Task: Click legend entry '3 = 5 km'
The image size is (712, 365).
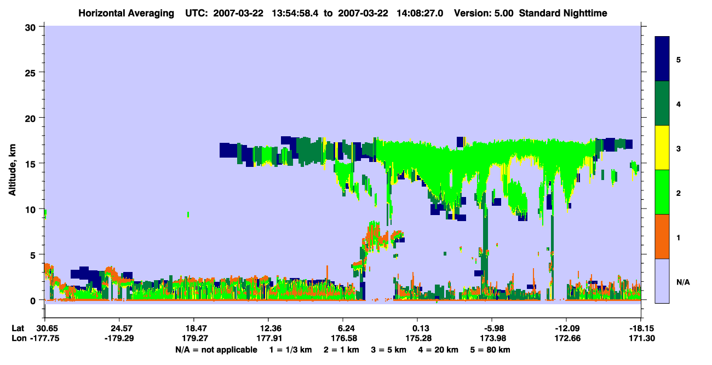Action: (388, 350)
